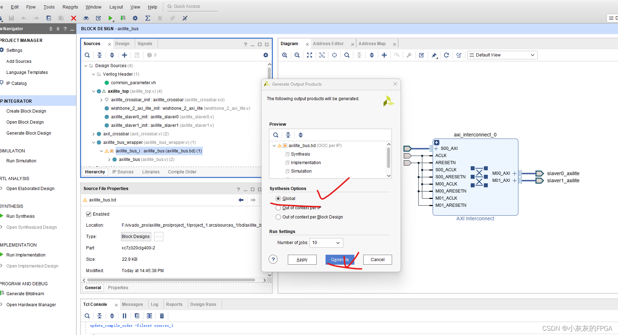Click the Generate button
This screenshot has width=618, height=335.
[340, 260]
